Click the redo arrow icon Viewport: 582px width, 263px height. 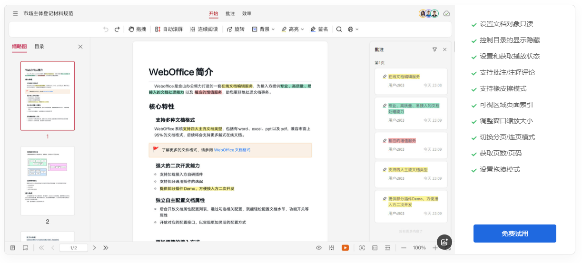pyautogui.click(x=117, y=29)
